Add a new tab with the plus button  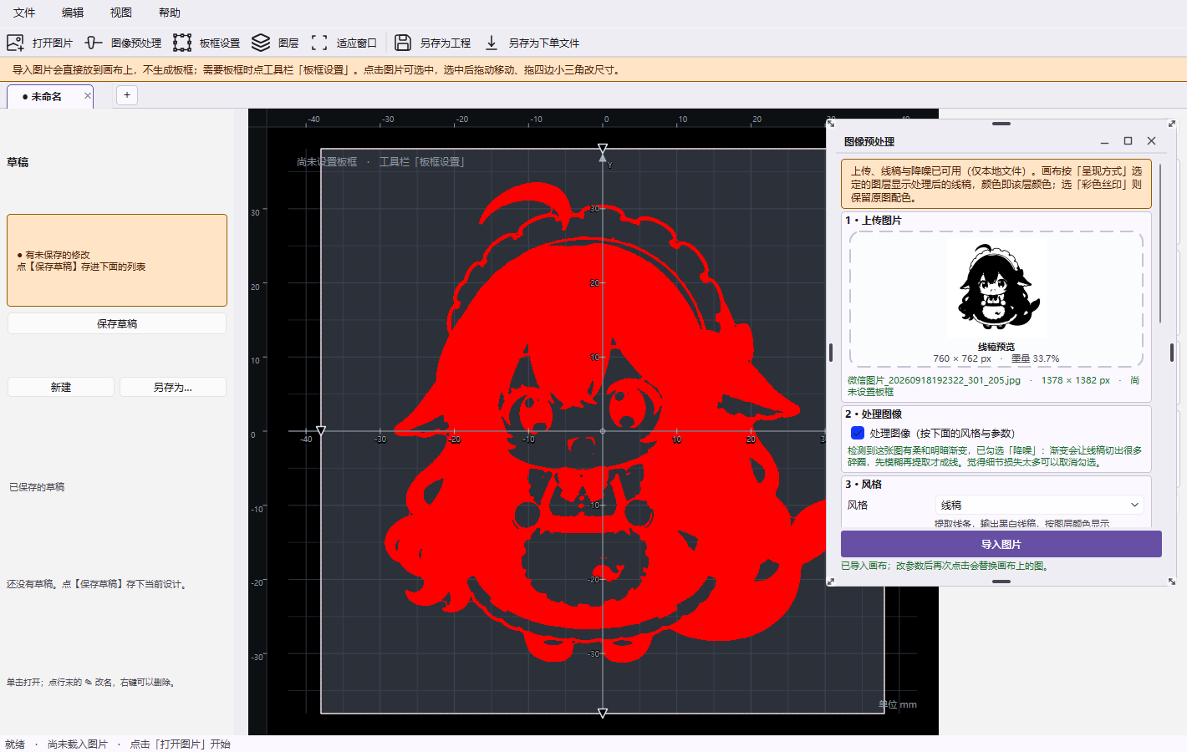tap(127, 95)
